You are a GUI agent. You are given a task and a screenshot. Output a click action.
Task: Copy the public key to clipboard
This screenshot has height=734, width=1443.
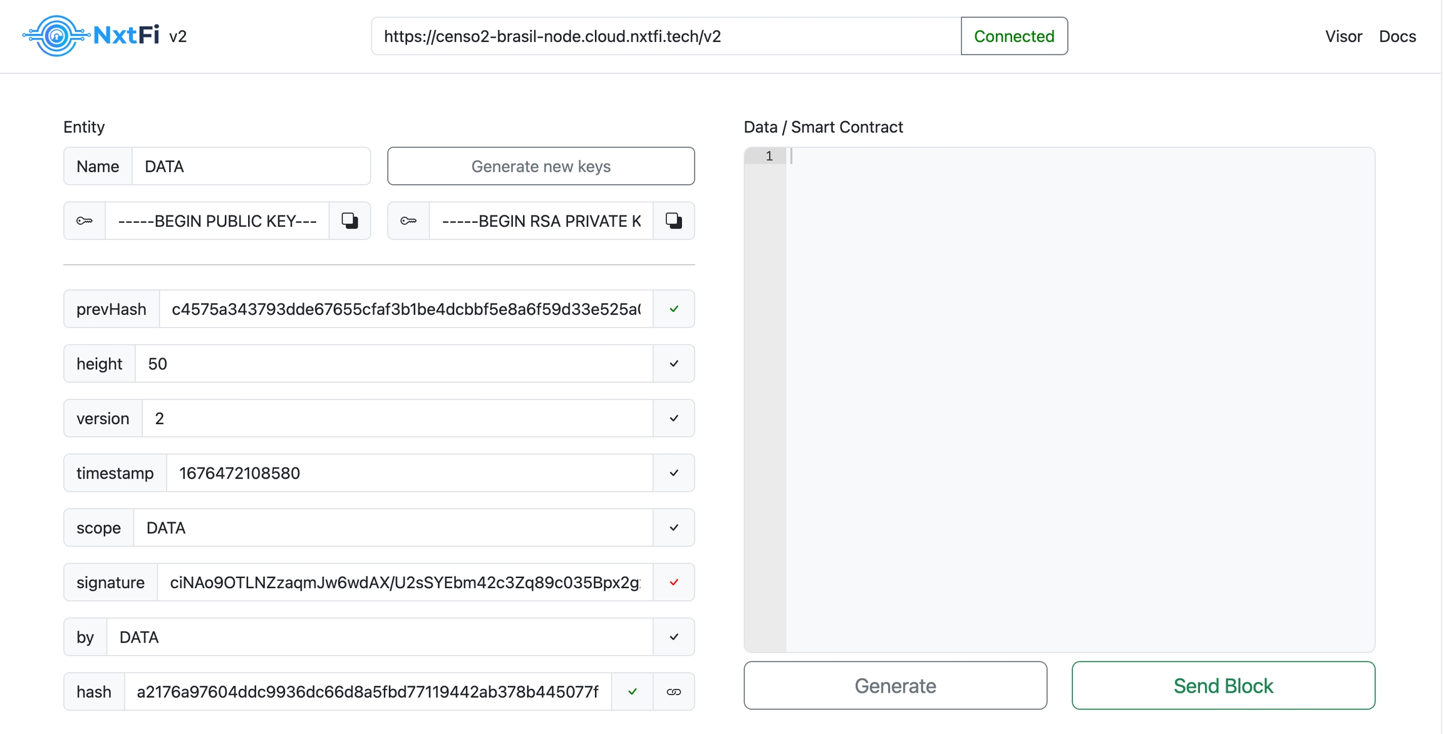[x=349, y=220]
